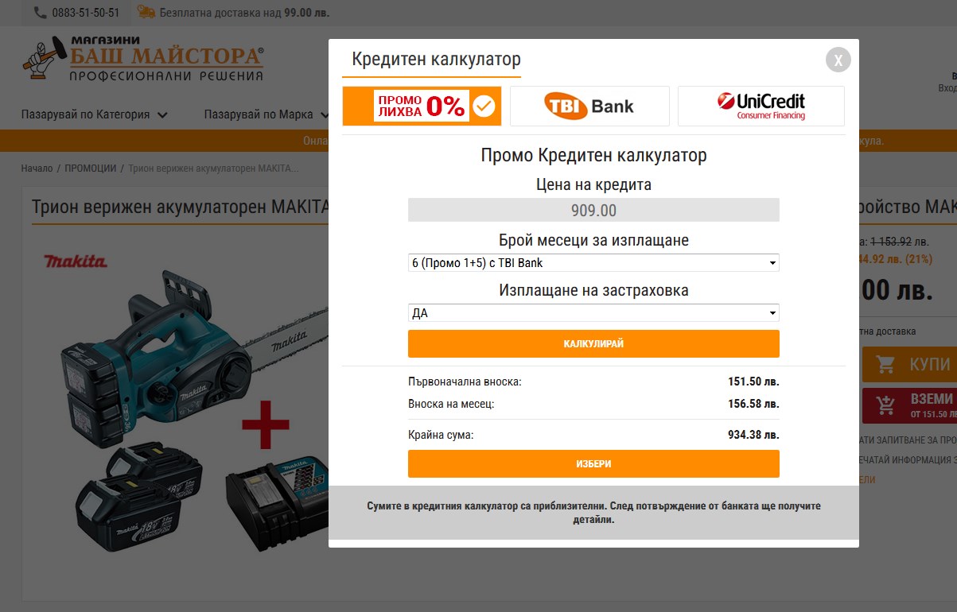Open the Брой месеци за изплащане dropdown
957x612 pixels.
coord(593,262)
